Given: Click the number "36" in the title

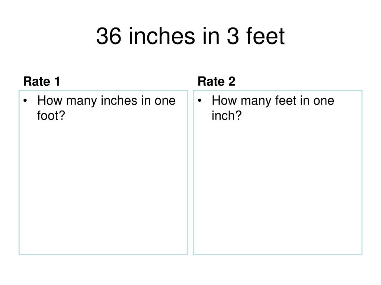Looking at the screenshot, I should 109,36.
